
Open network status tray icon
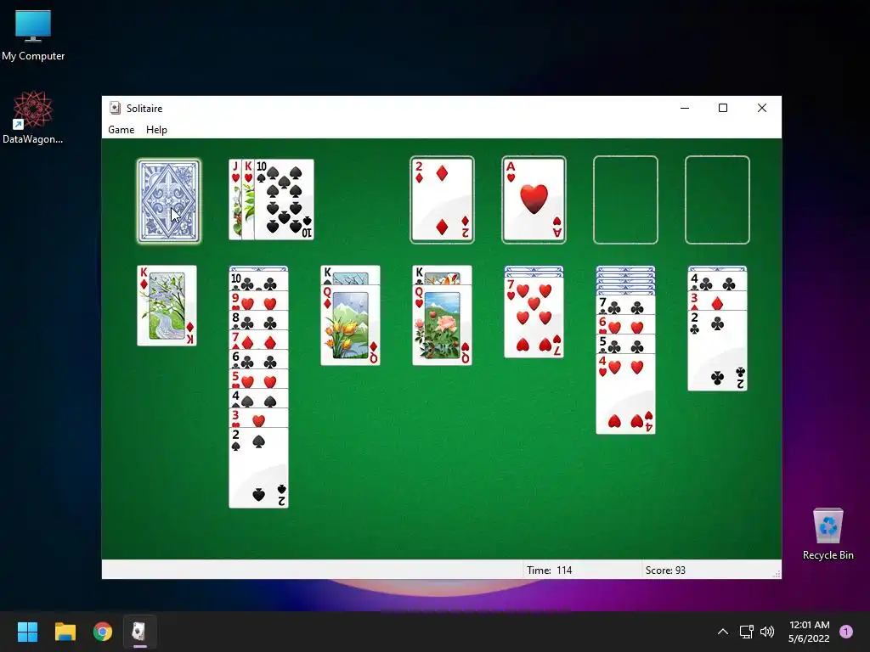746,632
